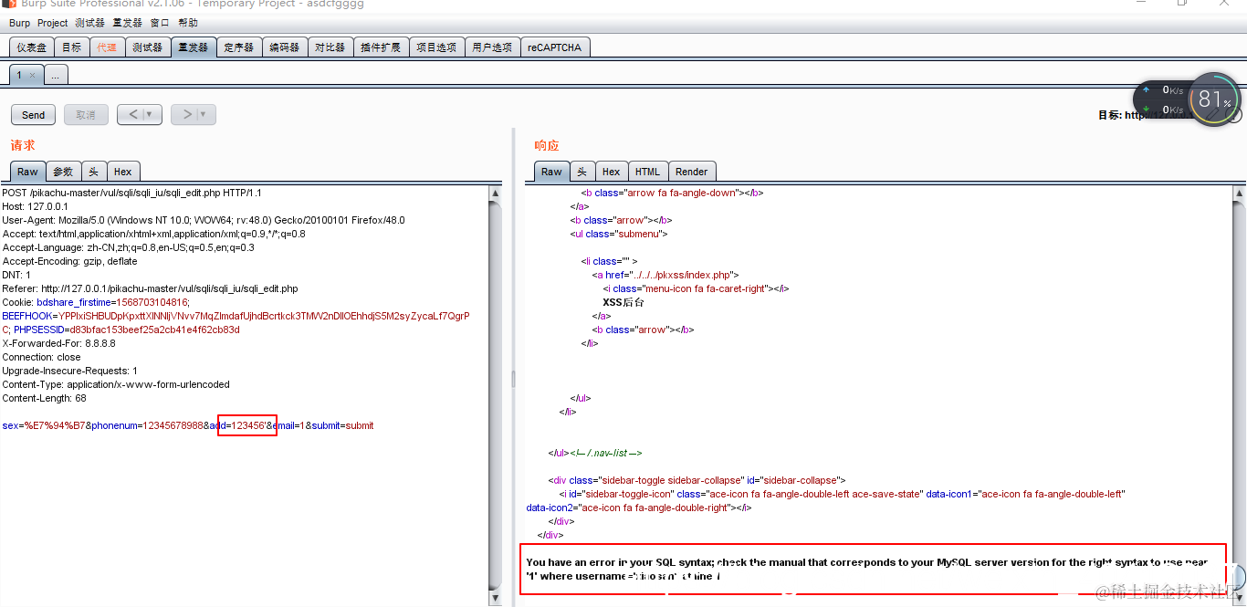Click the 'sidebar-toggle sidebar-collapse' div line in the response
Image resolution: width=1247 pixels, height=607 pixels.
697,480
